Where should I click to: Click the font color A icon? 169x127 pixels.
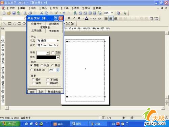click(x=87, y=18)
